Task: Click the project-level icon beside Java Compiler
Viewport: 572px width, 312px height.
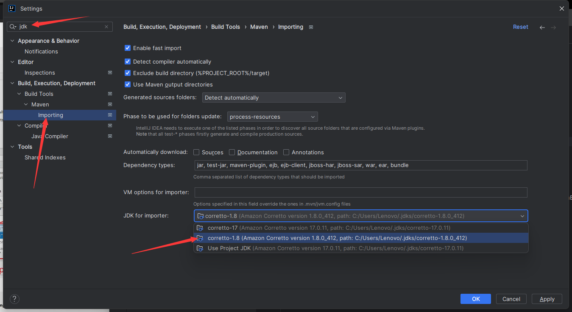Action: 110,136
